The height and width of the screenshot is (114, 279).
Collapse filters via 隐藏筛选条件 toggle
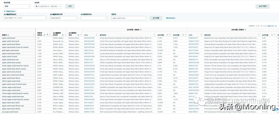point(10,12)
